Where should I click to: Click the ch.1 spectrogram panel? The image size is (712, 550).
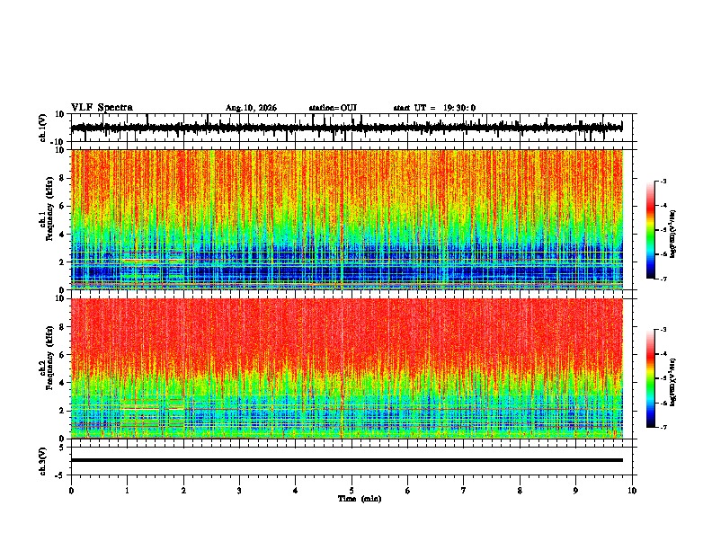(x=347, y=219)
